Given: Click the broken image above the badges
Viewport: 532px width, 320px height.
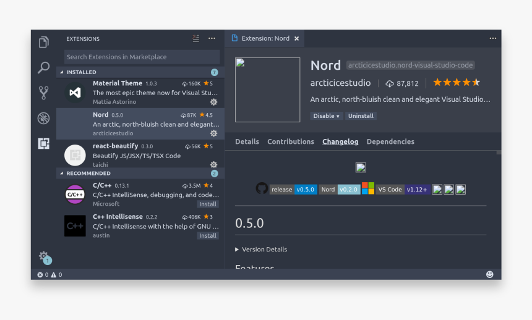Looking at the screenshot, I should coord(361,167).
